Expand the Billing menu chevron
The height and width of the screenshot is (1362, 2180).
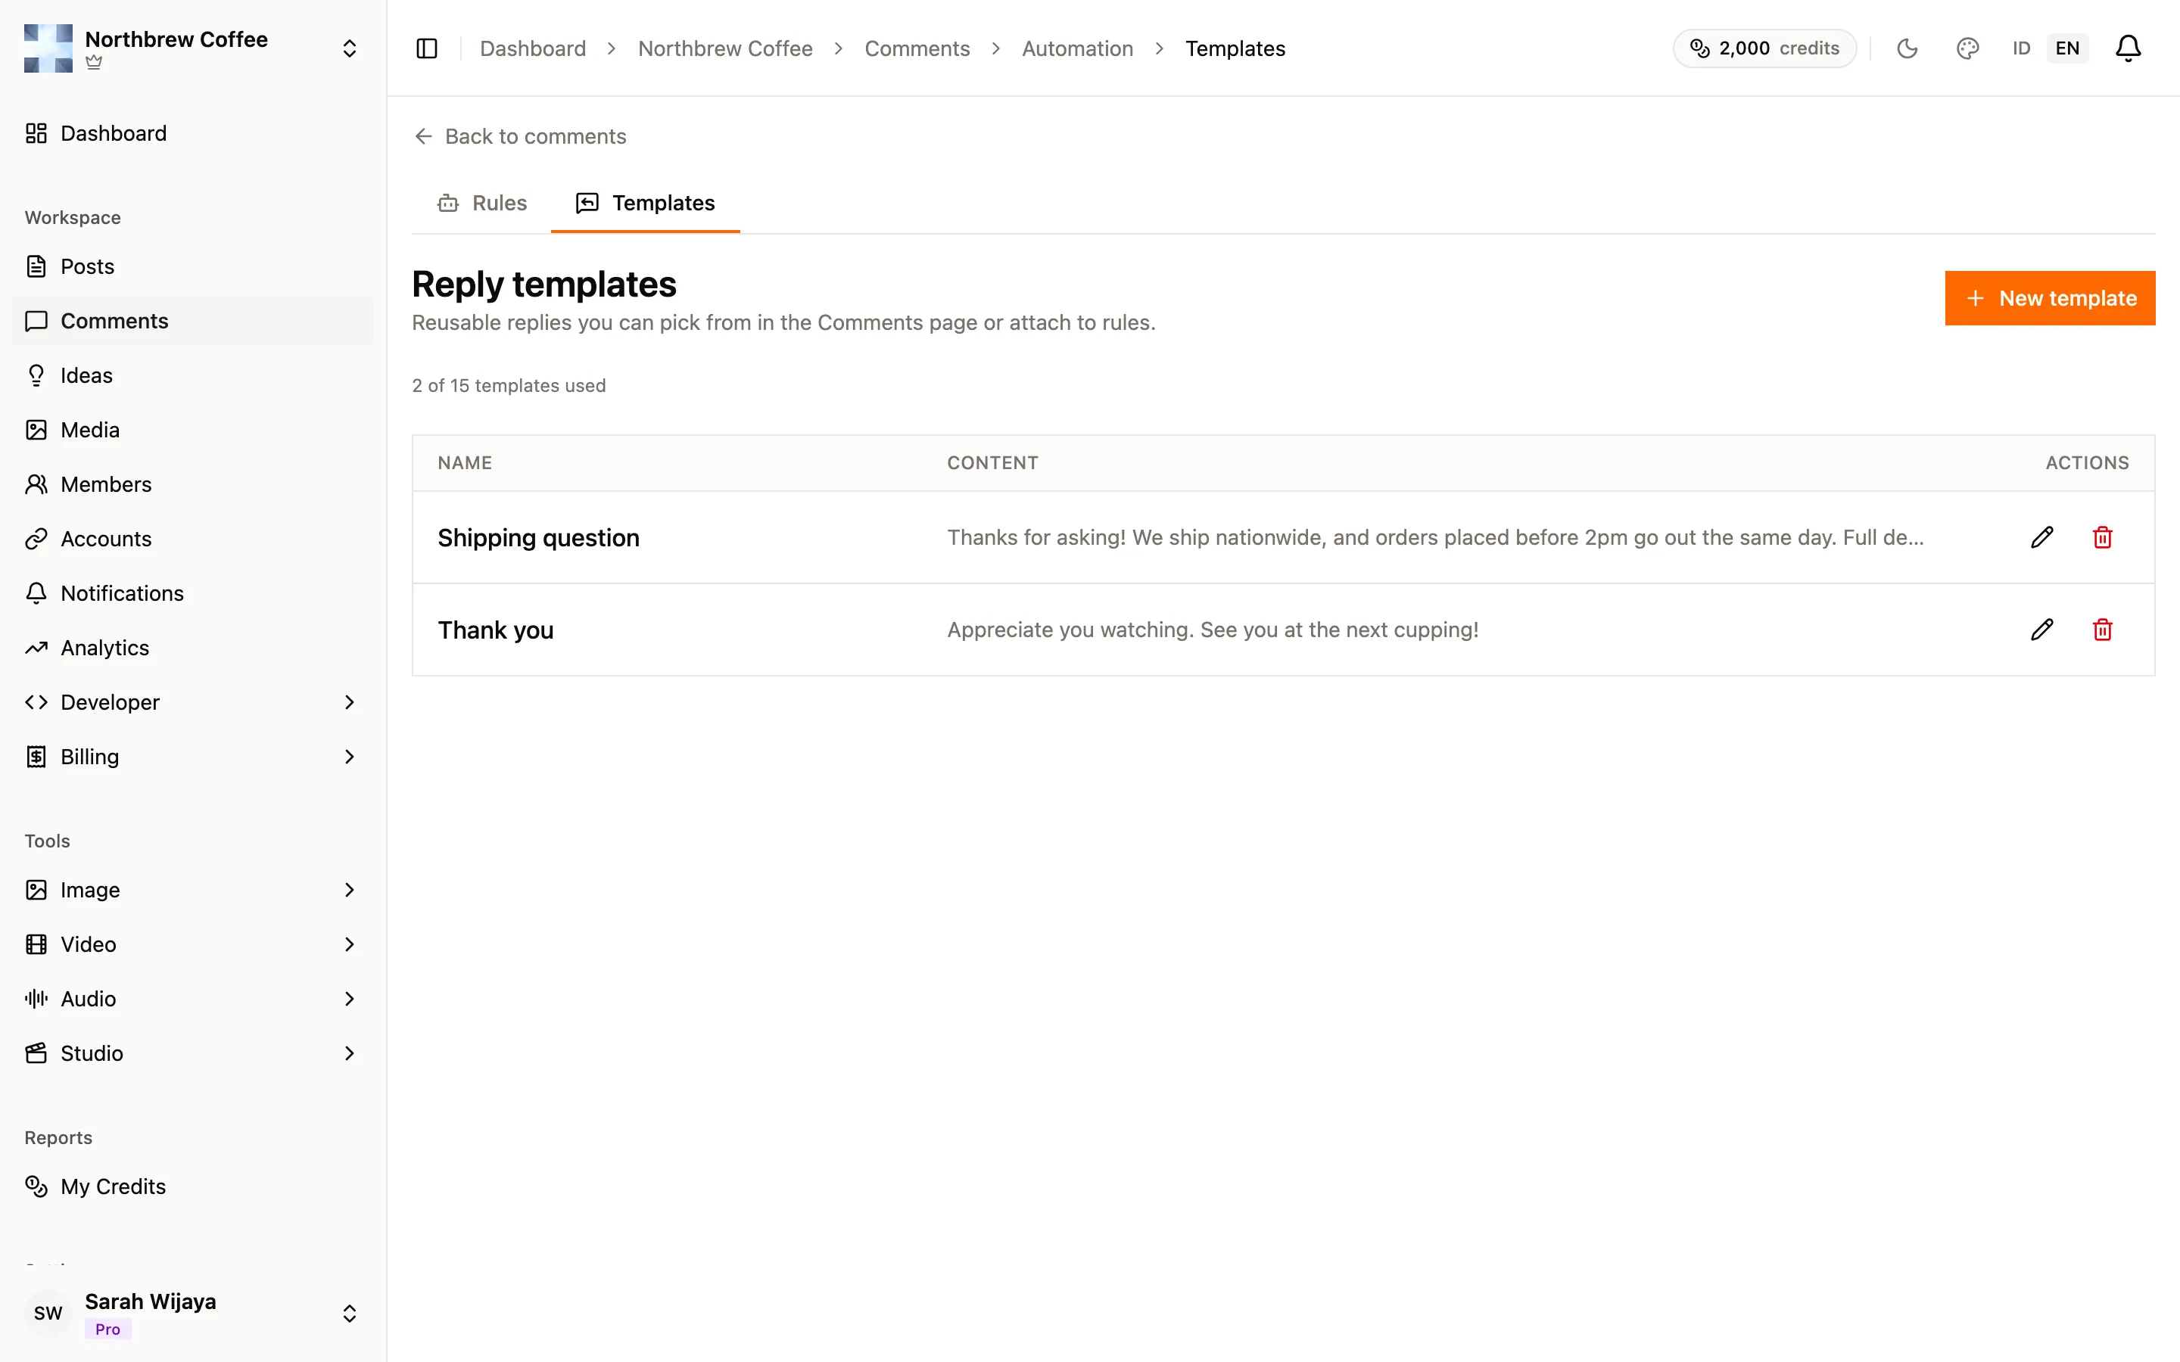point(350,757)
